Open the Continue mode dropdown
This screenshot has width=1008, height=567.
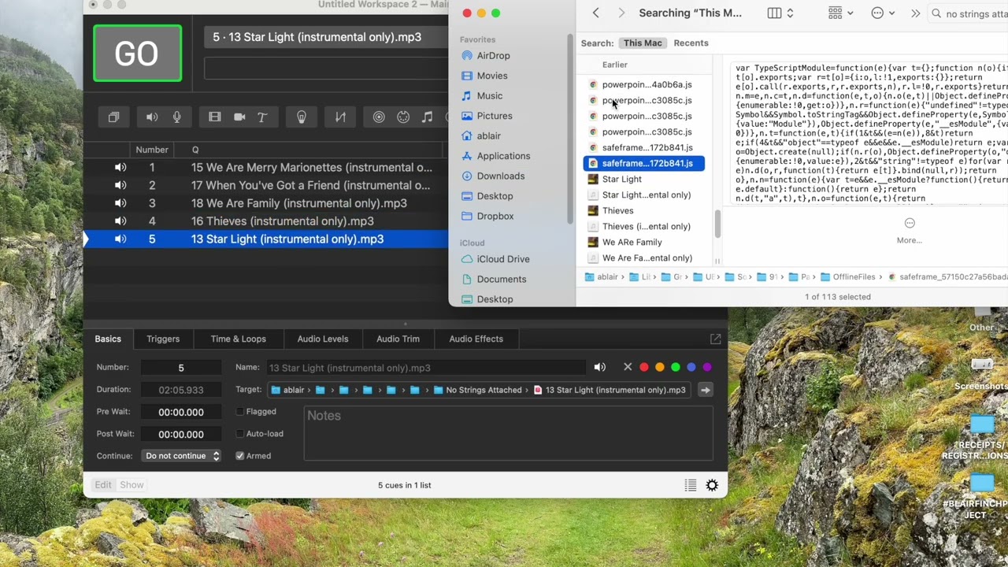click(182, 456)
